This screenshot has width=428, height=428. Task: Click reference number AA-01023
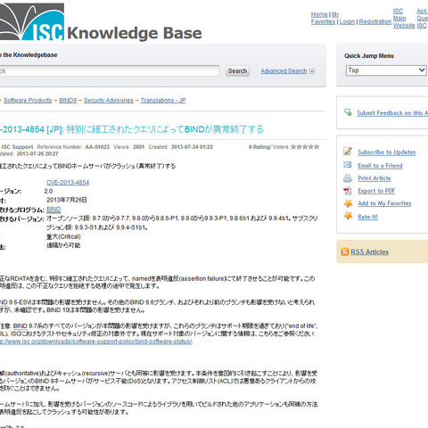(x=97, y=147)
